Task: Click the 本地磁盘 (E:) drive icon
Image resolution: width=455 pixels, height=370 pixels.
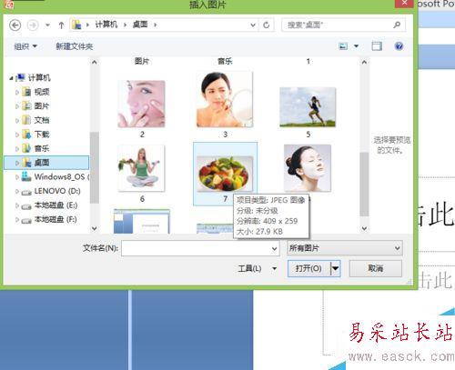Action: [x=26, y=206]
